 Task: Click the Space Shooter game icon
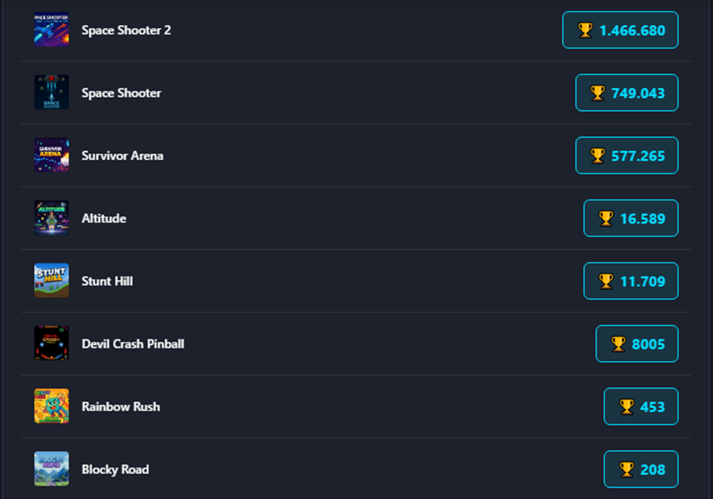pyautogui.click(x=51, y=93)
